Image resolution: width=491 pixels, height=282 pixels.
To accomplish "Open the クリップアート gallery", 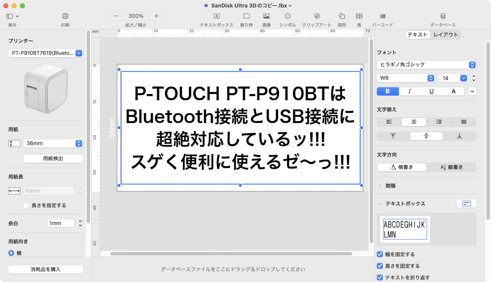I will [x=317, y=19].
